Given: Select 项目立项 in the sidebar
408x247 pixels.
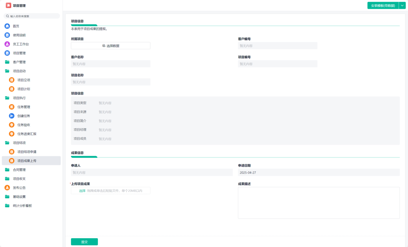Looking at the screenshot, I should pos(31,80).
